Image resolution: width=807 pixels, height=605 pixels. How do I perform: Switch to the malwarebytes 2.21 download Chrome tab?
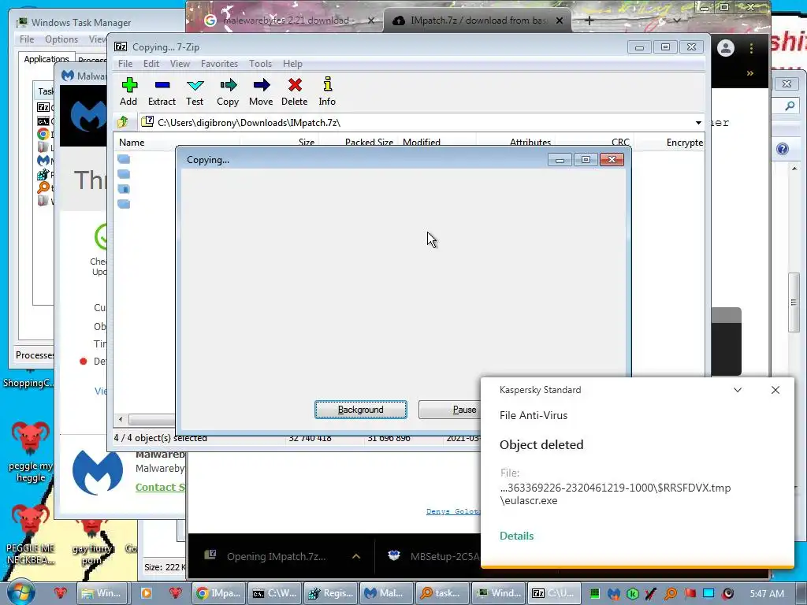click(285, 20)
